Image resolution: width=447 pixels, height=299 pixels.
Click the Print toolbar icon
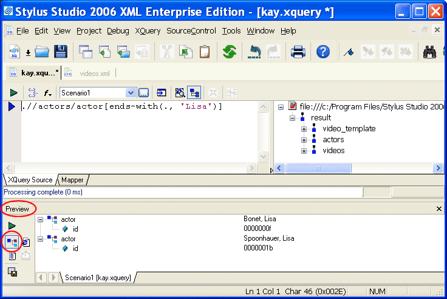298,52
